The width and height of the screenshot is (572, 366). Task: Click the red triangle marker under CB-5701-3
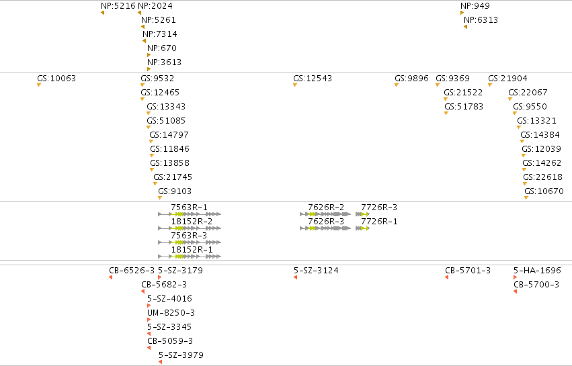click(447, 277)
